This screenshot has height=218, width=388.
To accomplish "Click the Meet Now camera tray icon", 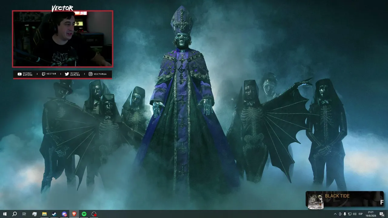I will click(340, 214).
